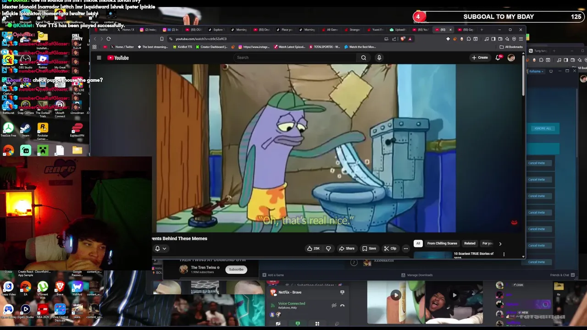Click Voice Connected status text in Discord
587x330 pixels.
tap(291, 303)
